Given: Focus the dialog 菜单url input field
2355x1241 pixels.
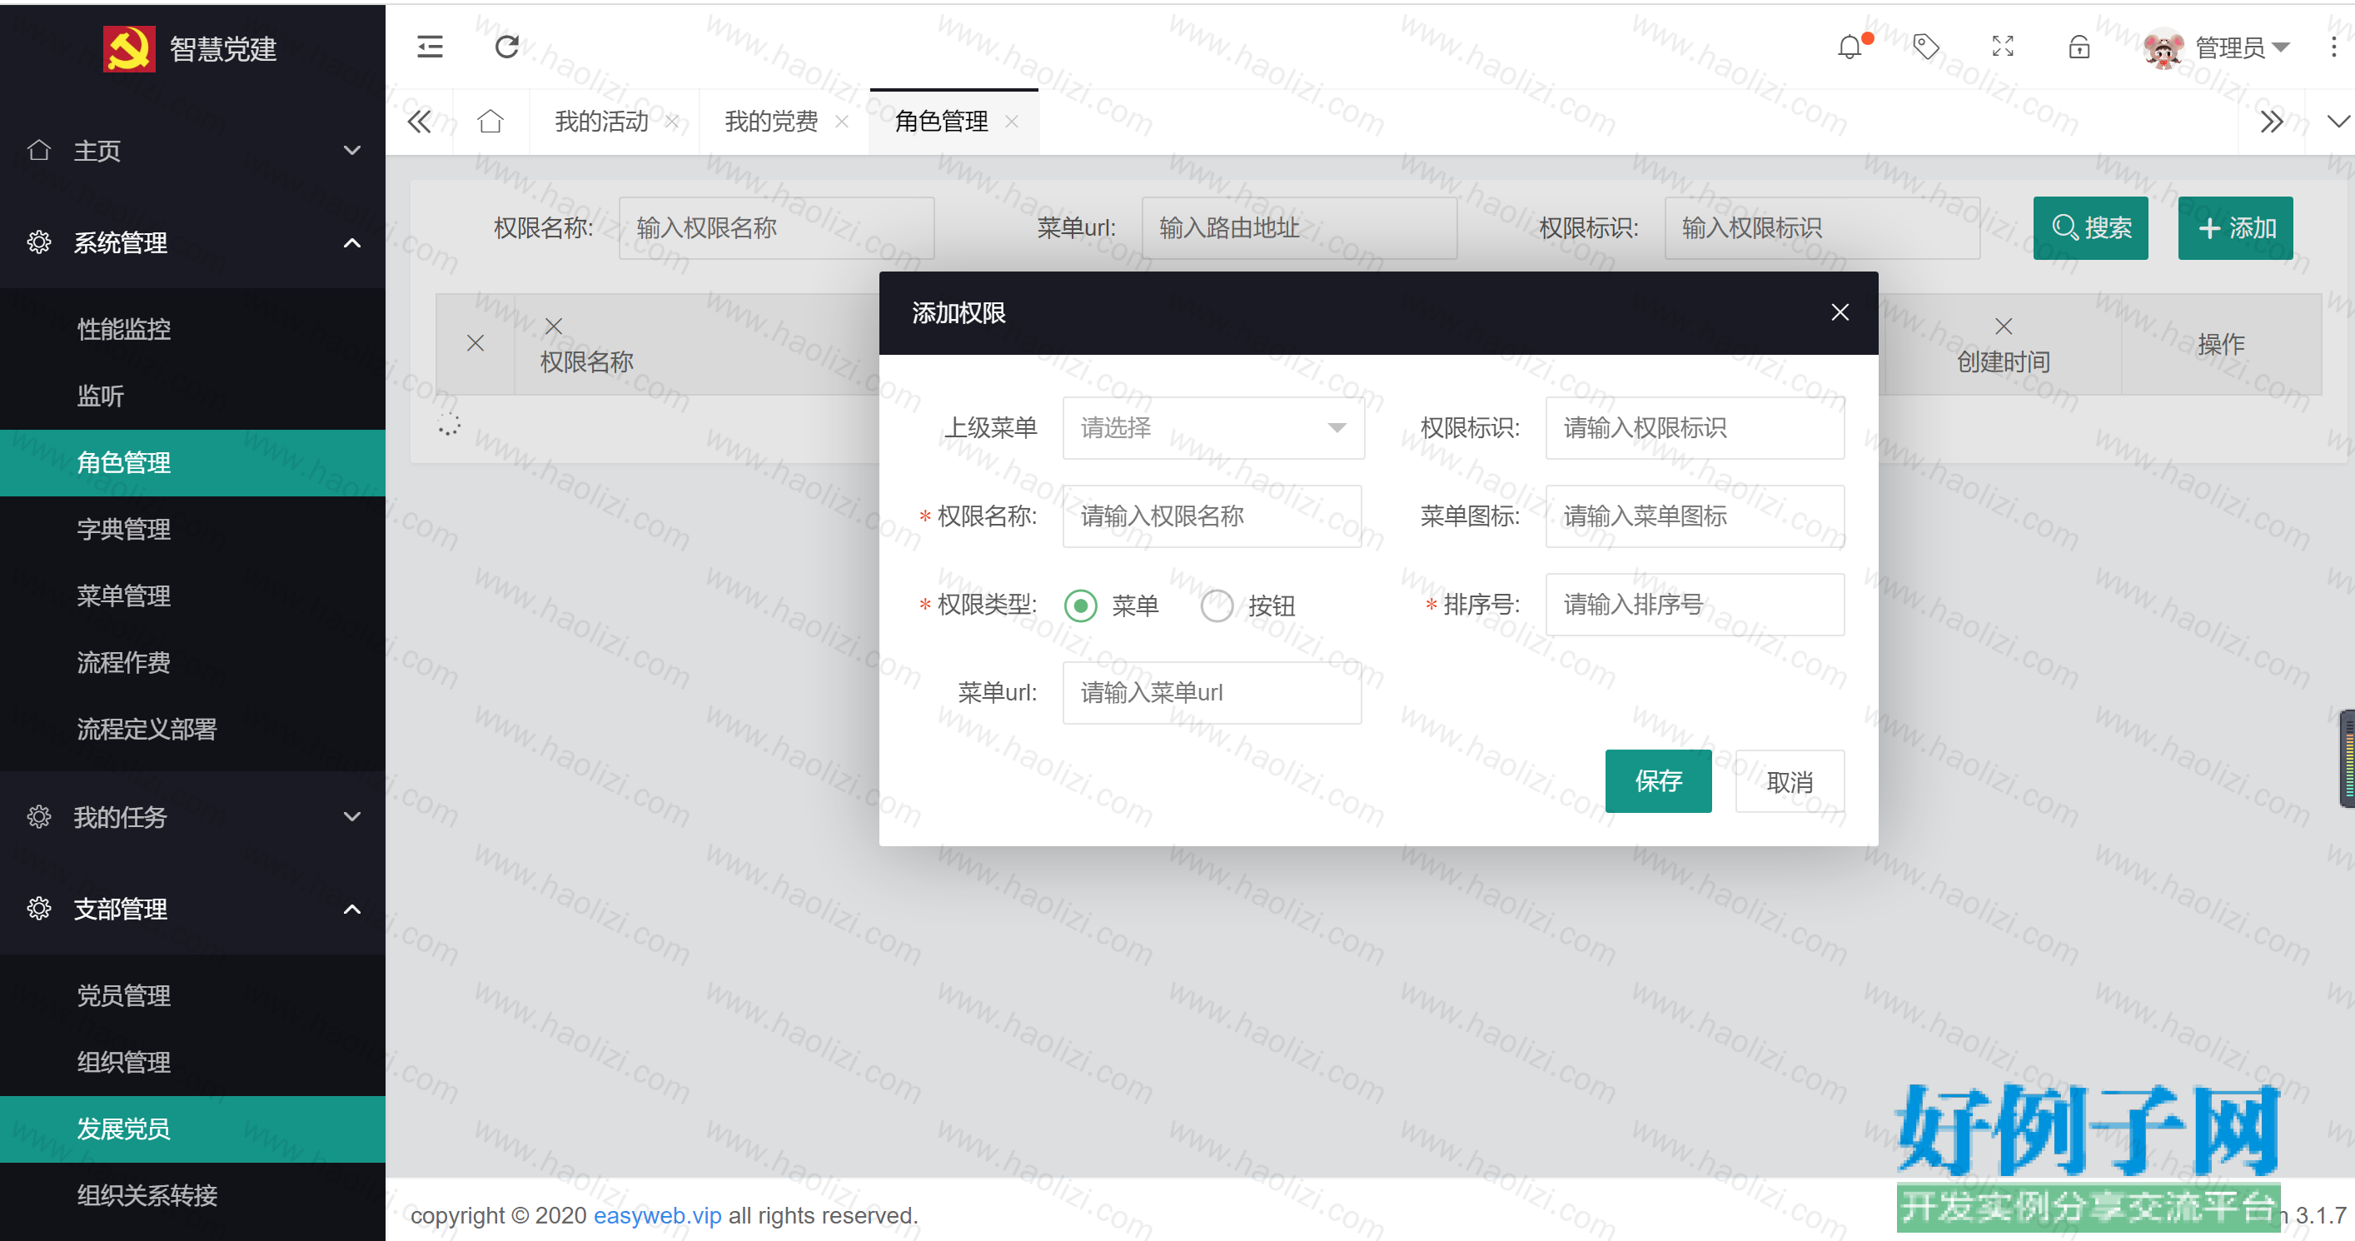Looking at the screenshot, I should (x=1212, y=693).
